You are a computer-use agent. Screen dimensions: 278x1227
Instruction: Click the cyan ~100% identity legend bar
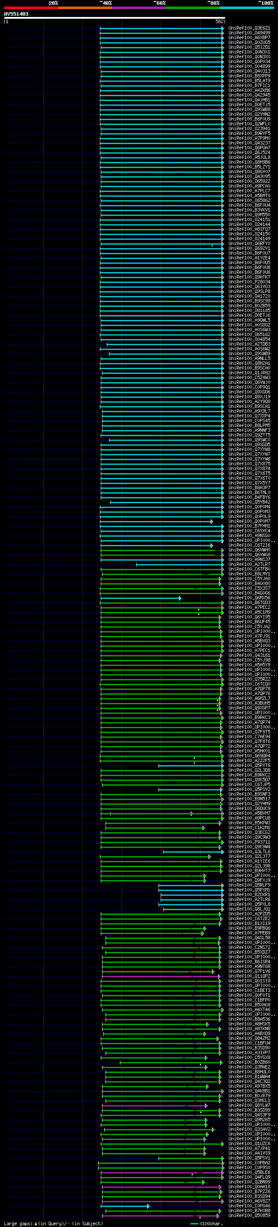pos(247,8)
